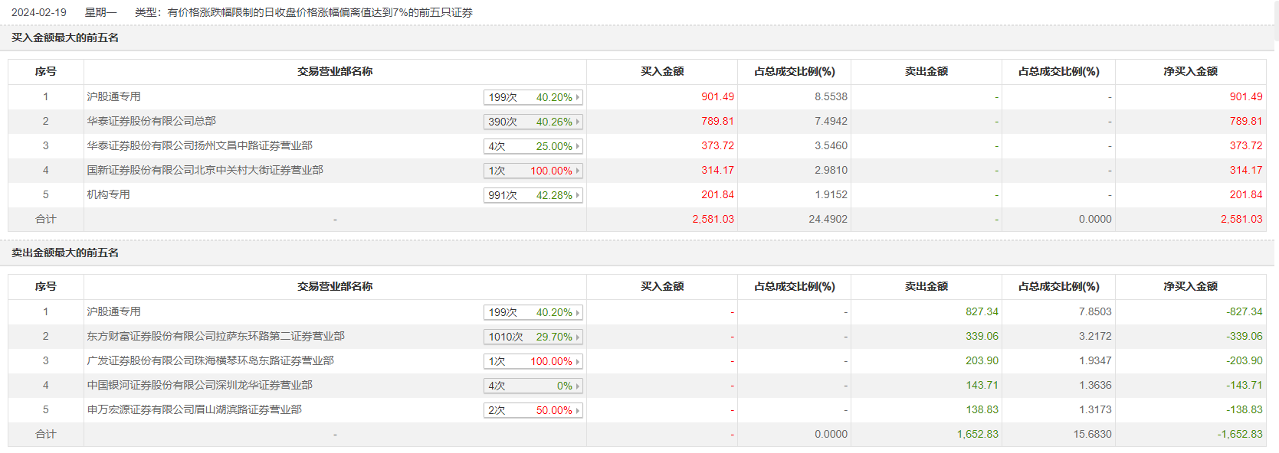Click 国新证券北京中关村大街证券营业部 link
Viewport: 1279px width, 453px height.
click(205, 170)
